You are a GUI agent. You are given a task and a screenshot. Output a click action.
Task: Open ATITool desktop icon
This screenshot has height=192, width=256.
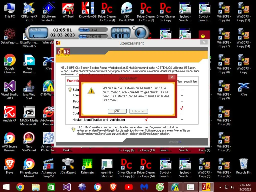point(68,10)
